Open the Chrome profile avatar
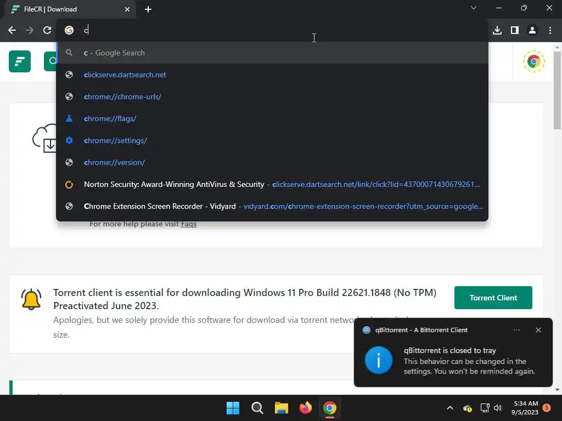 pyautogui.click(x=532, y=30)
